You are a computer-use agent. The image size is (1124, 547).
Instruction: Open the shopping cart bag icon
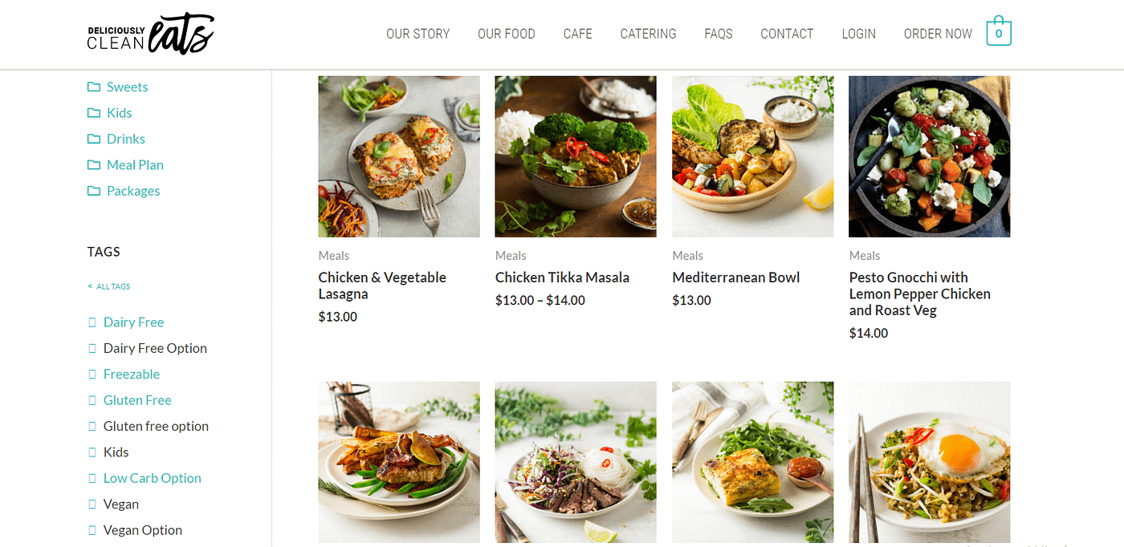coord(999,31)
